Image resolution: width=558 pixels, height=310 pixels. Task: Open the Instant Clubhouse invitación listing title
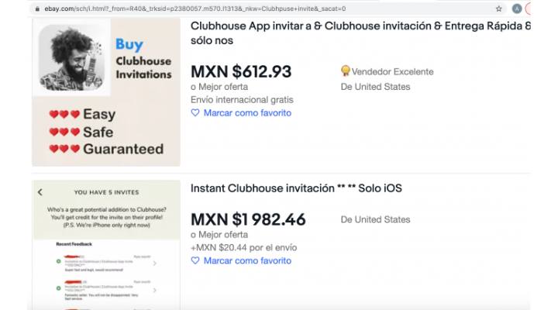click(x=296, y=188)
